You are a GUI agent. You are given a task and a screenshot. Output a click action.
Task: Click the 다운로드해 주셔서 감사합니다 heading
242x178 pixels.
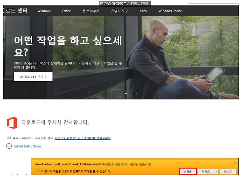[55, 122]
